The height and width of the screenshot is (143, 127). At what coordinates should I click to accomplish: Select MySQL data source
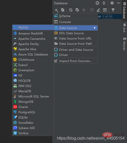(33, 27)
